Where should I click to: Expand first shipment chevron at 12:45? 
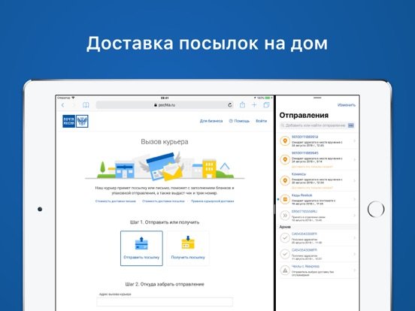(x=355, y=141)
